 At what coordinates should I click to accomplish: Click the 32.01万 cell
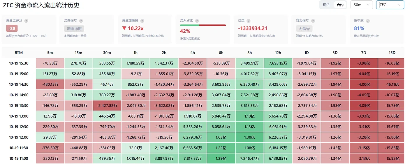pyautogui.click(x=135, y=148)
